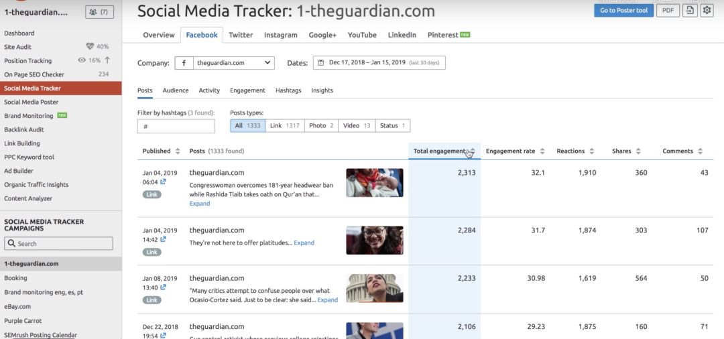Open Link Building in sidebar
The width and height of the screenshot is (724, 339).
[22, 143]
